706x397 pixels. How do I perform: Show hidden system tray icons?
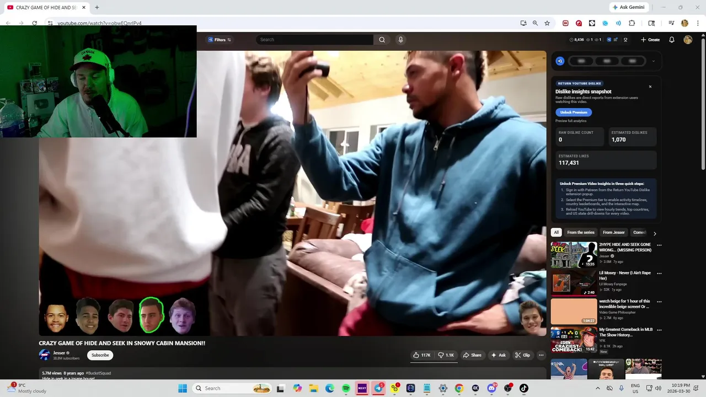click(x=598, y=388)
